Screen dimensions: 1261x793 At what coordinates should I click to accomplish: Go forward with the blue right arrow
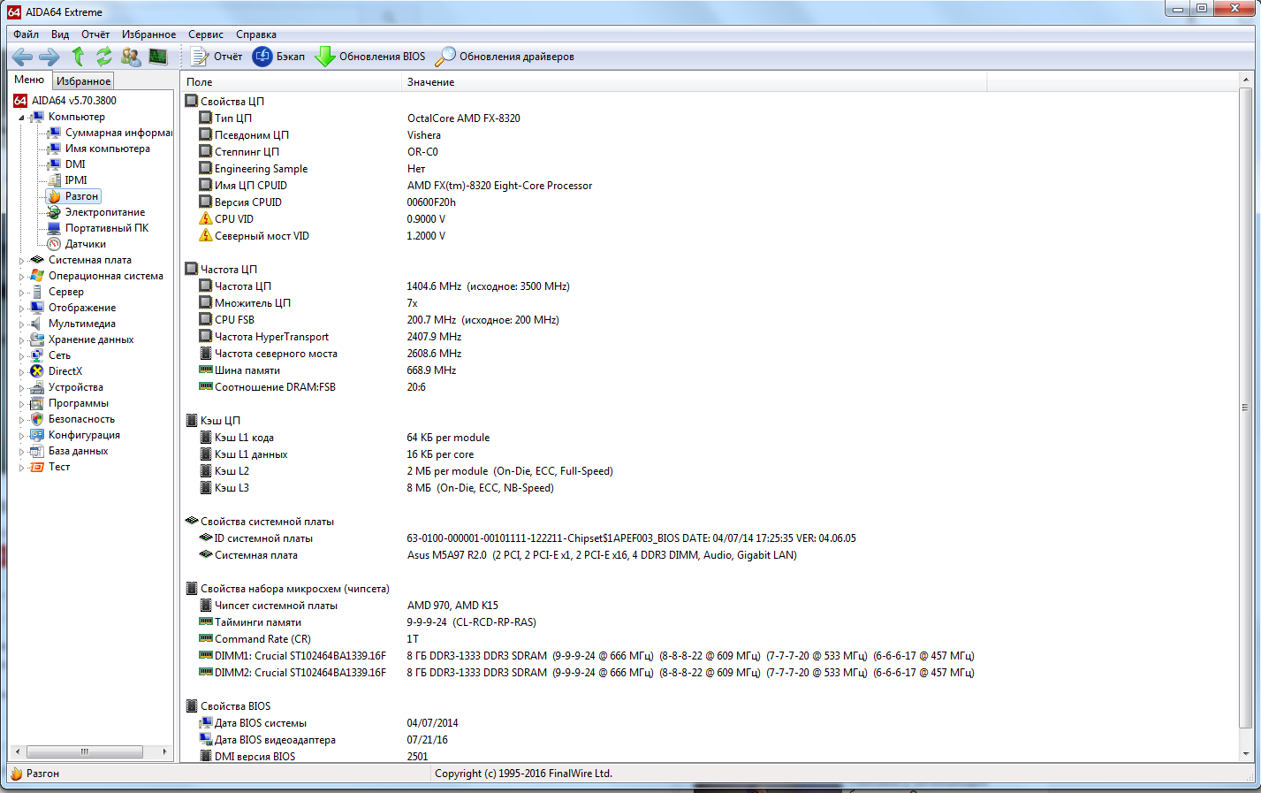[49, 57]
